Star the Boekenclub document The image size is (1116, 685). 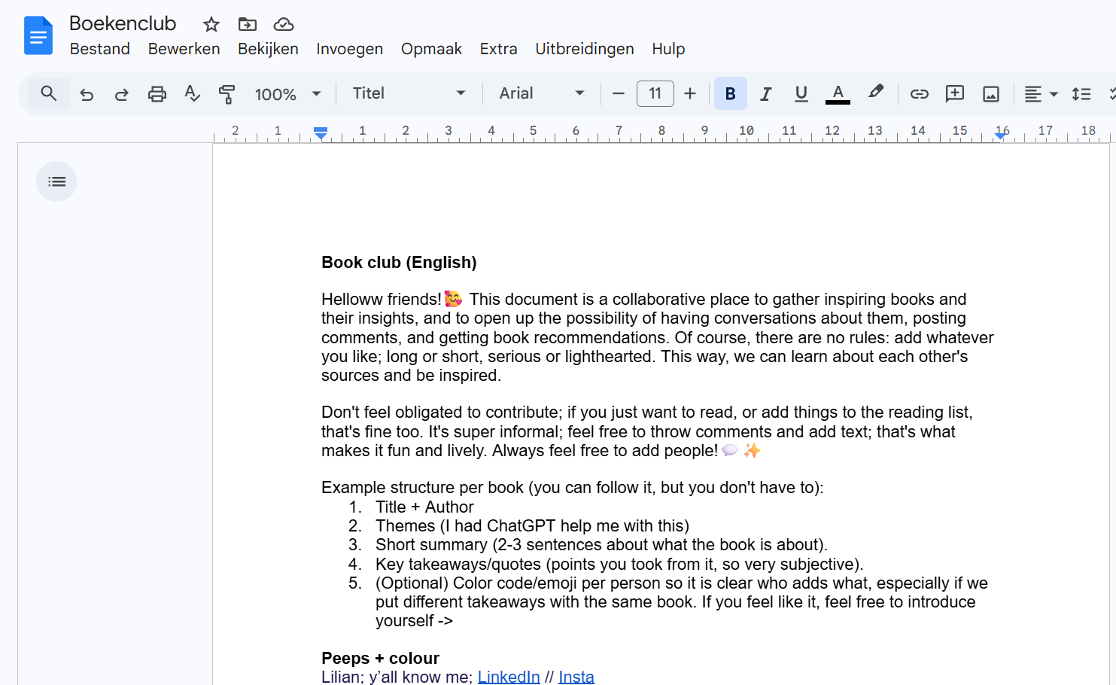point(211,25)
